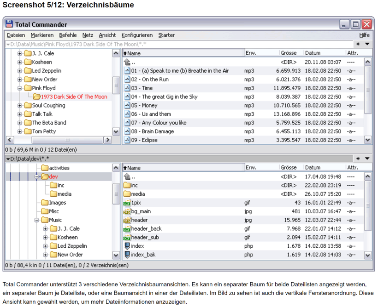Viewport: 378px width, 307px height.
Task: Click the asterisk favorites button in the top panel
Action: (358, 44)
